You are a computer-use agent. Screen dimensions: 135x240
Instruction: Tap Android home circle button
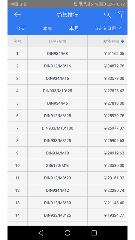(x=67, y=233)
